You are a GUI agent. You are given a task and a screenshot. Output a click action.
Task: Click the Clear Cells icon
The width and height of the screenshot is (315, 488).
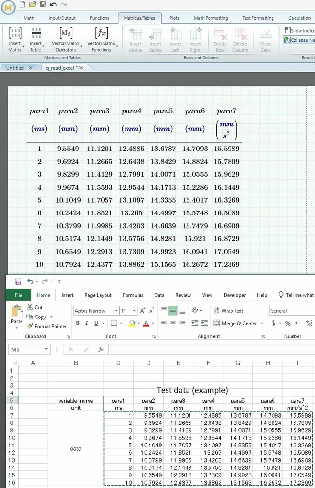266,34
